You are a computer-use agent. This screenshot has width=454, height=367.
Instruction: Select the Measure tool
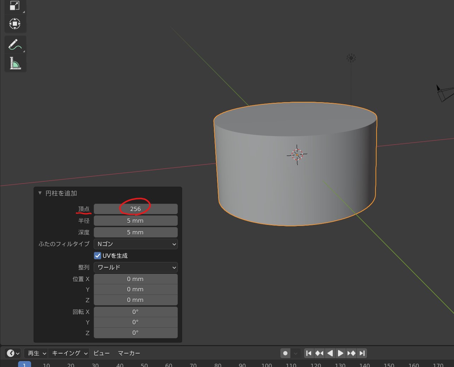click(15, 63)
